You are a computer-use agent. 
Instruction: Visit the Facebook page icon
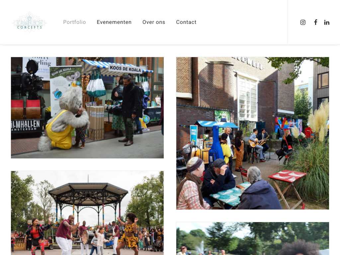tap(316, 22)
